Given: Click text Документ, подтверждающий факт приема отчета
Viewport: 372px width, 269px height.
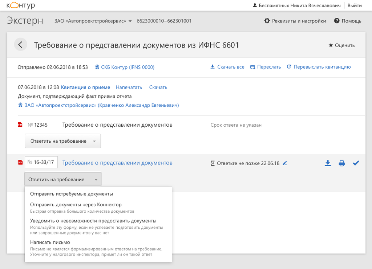Looking at the screenshot, I should (75, 96).
